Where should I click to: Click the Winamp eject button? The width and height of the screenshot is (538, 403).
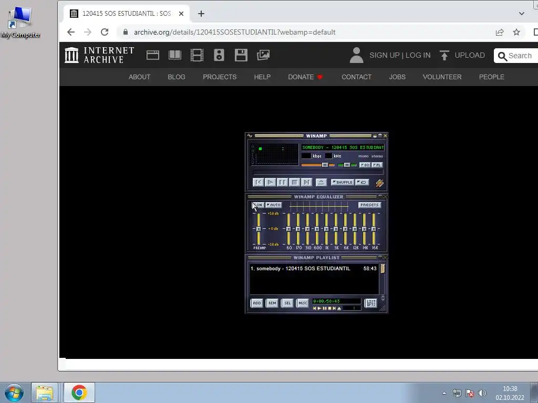click(321, 182)
